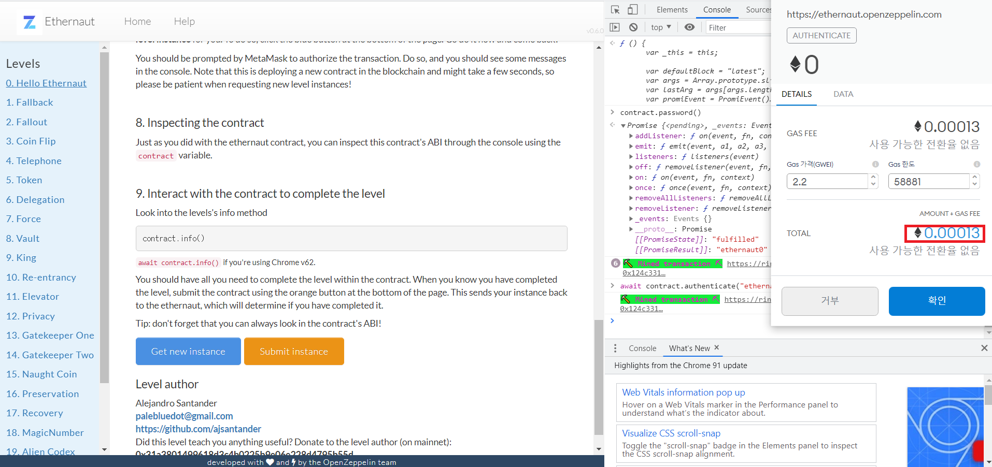Click main page vertical scrollbar thumb

[x=599, y=377]
